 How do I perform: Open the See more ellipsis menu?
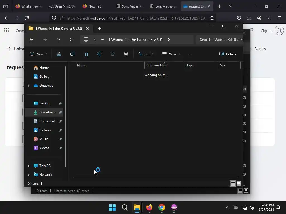coord(190,54)
